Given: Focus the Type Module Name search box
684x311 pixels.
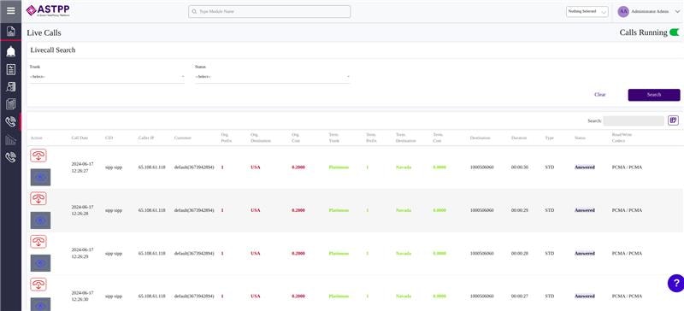Looking at the screenshot, I should (x=269, y=12).
